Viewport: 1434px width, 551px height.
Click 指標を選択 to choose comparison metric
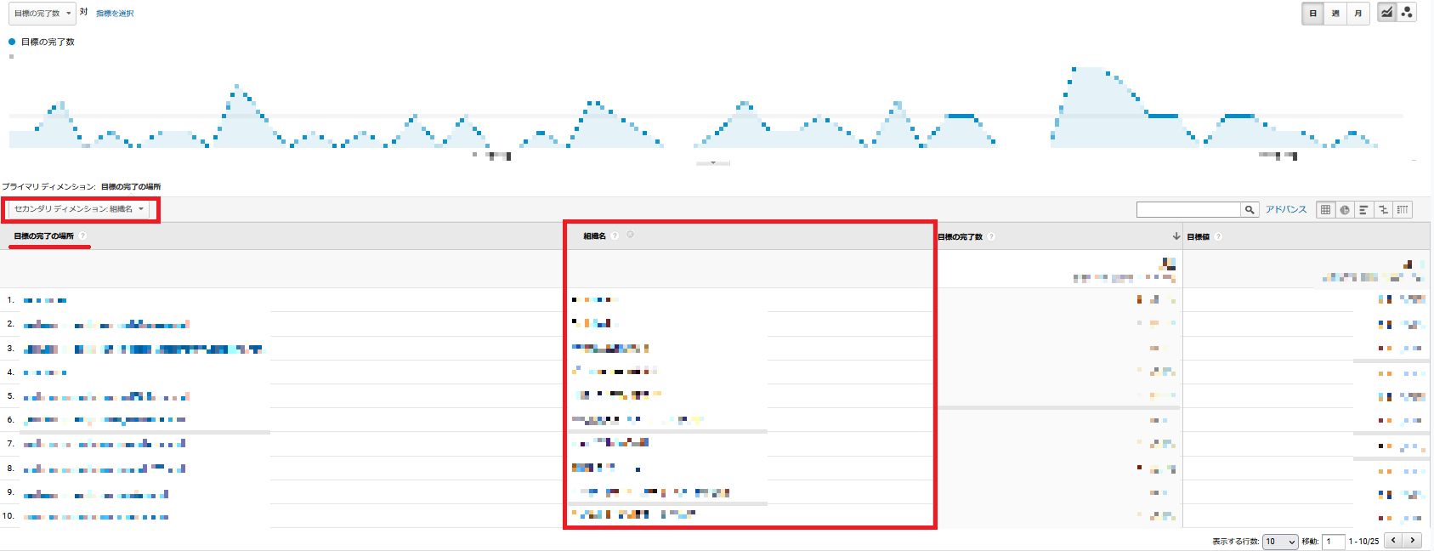(115, 14)
